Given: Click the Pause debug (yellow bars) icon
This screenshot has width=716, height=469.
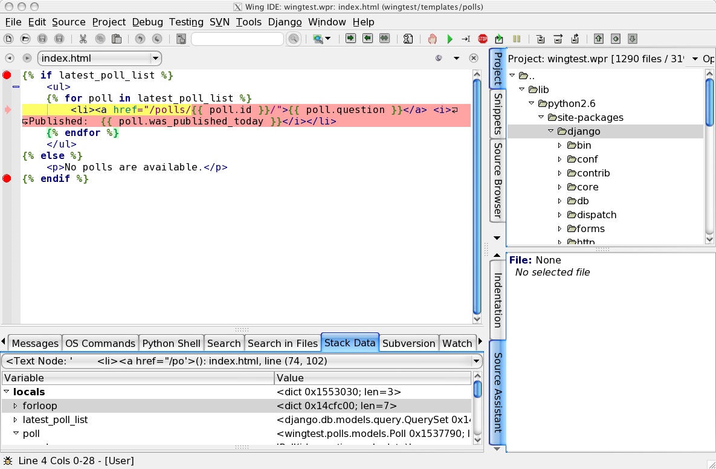Looking at the screenshot, I should pyautogui.click(x=517, y=39).
